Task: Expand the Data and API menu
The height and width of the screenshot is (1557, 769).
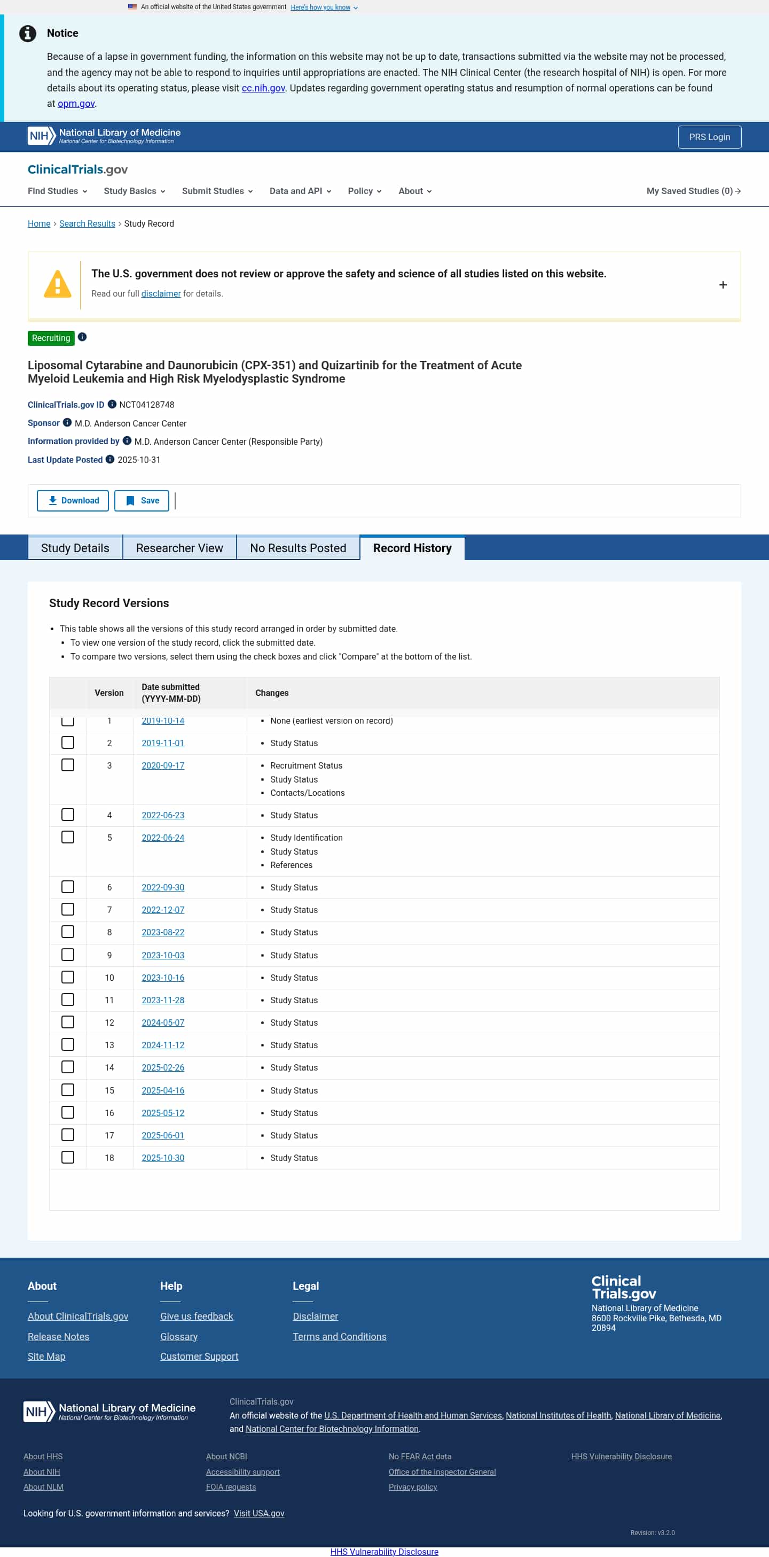Action: tap(300, 191)
